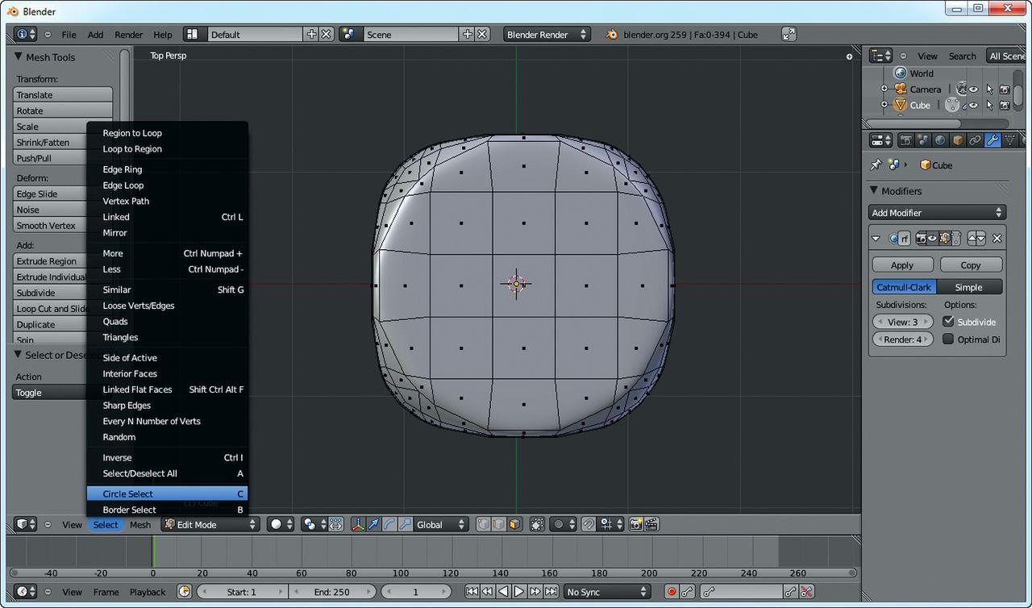The height and width of the screenshot is (608, 1032).
Task: Open Object Data triangle tab
Action: pyautogui.click(x=1010, y=140)
